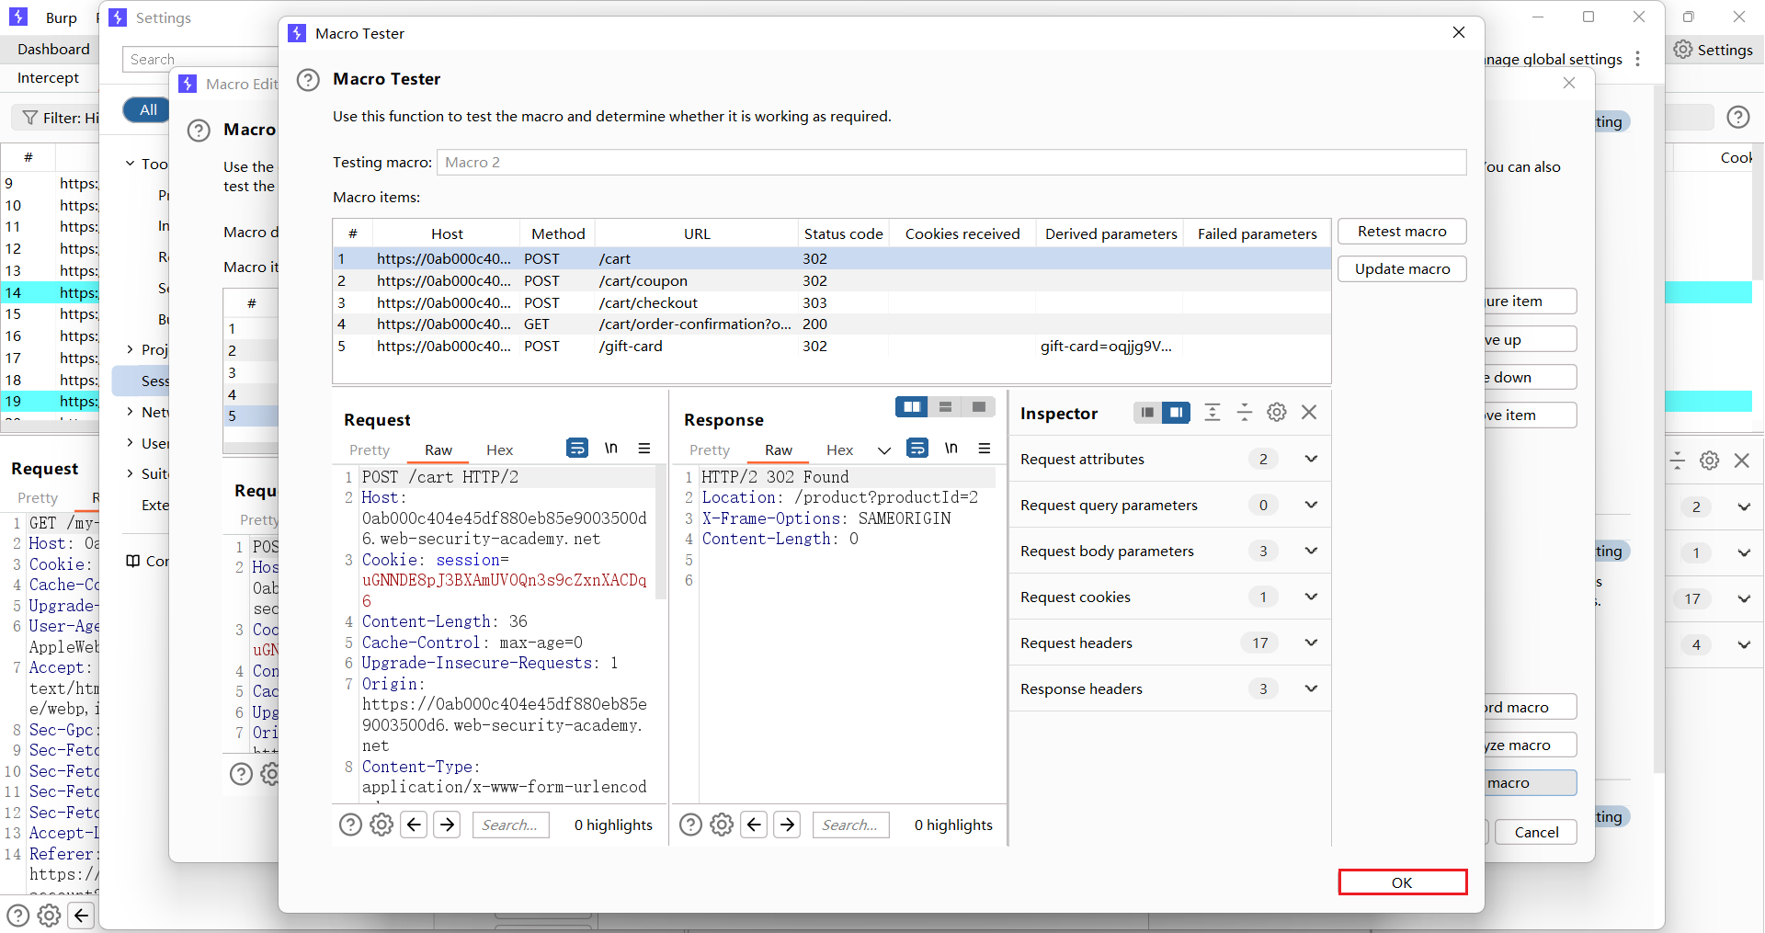The image size is (1765, 933).
Task: Click filter funnel icon in Burp window
Action: [30, 118]
